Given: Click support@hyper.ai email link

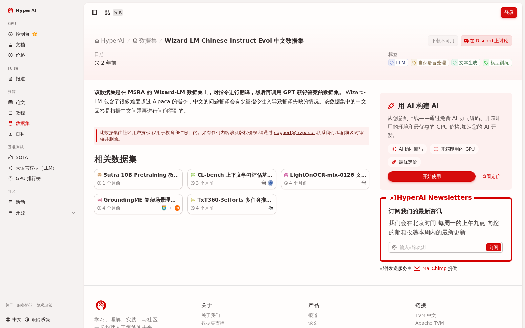Looking at the screenshot, I should (x=294, y=133).
